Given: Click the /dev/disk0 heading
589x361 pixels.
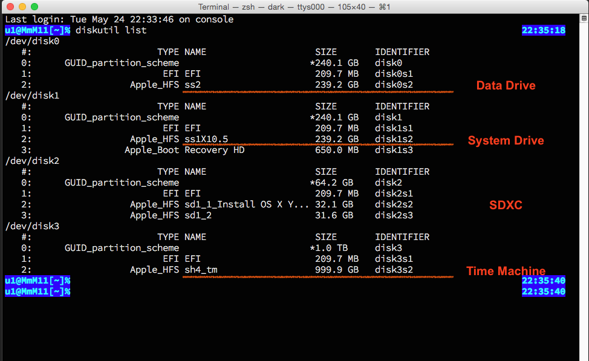Looking at the screenshot, I should (32, 41).
